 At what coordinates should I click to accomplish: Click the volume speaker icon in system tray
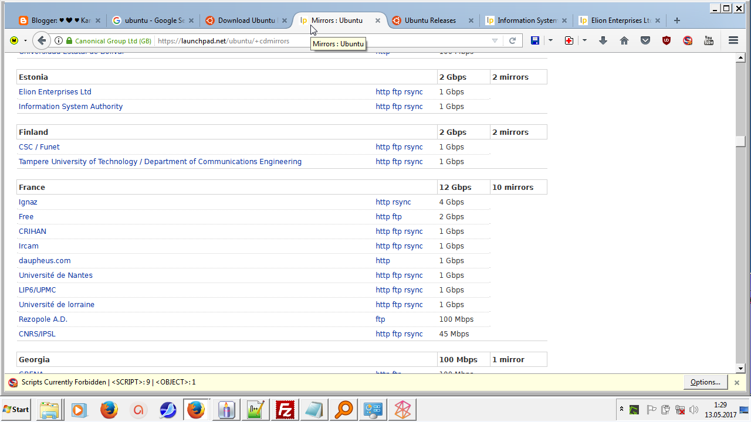point(694,410)
